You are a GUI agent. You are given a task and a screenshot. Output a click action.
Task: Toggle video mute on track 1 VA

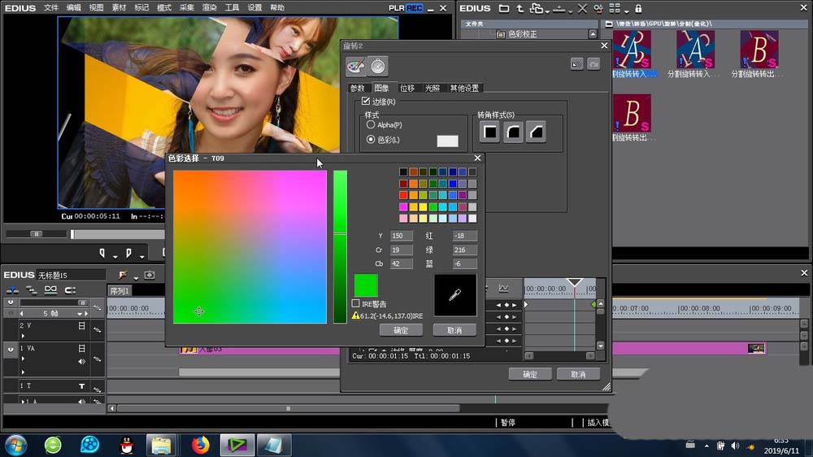pyautogui.click(x=81, y=349)
